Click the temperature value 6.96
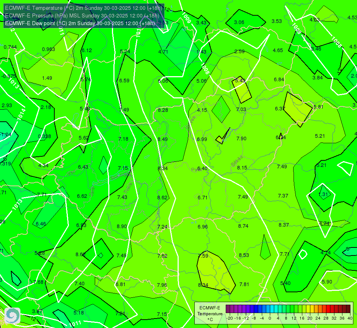The image size is (357, 328). coord(203,227)
